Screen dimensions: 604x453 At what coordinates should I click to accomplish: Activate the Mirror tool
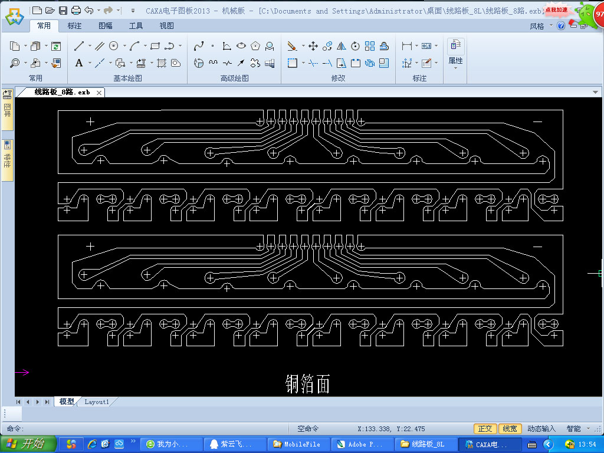(342, 46)
